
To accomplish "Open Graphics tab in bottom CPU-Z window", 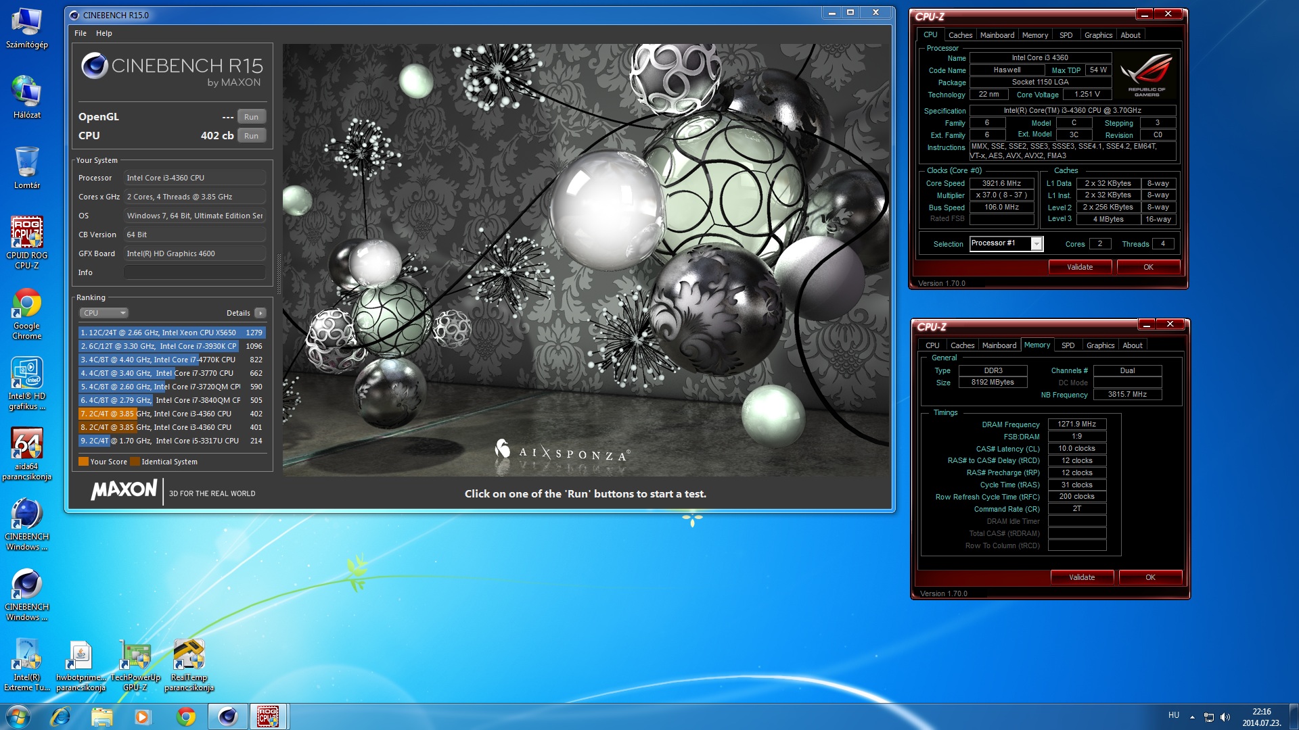I will (1100, 345).
